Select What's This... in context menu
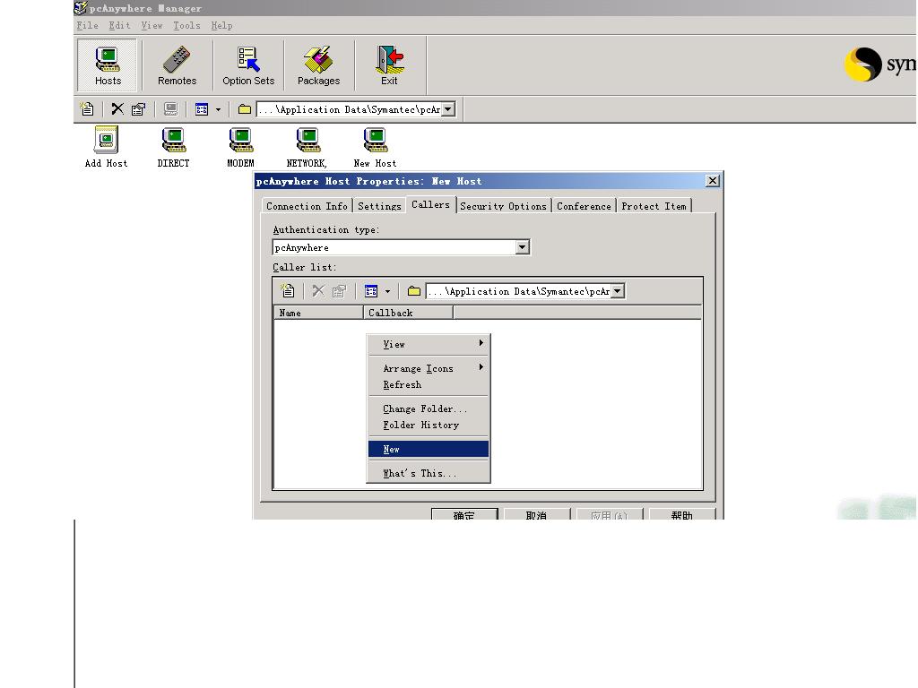Screen dimensions: 918x688 [429, 473]
